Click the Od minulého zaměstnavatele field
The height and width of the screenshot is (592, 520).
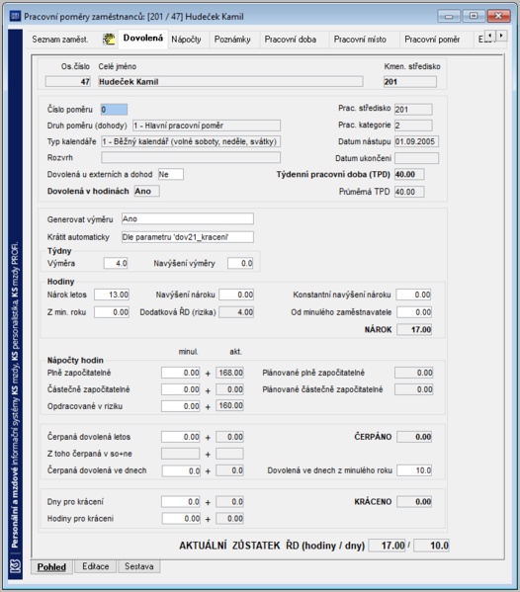pyautogui.click(x=414, y=312)
